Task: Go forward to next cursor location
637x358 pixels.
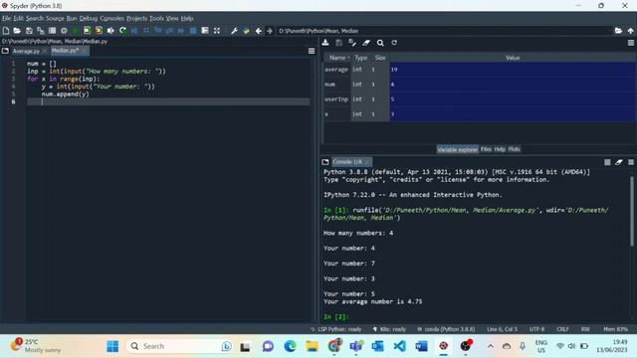Action: (270, 31)
